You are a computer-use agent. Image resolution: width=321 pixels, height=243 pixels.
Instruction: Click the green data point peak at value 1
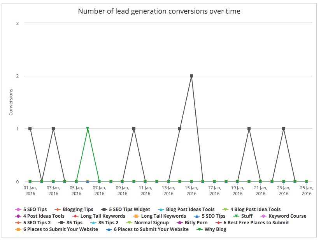click(x=88, y=129)
